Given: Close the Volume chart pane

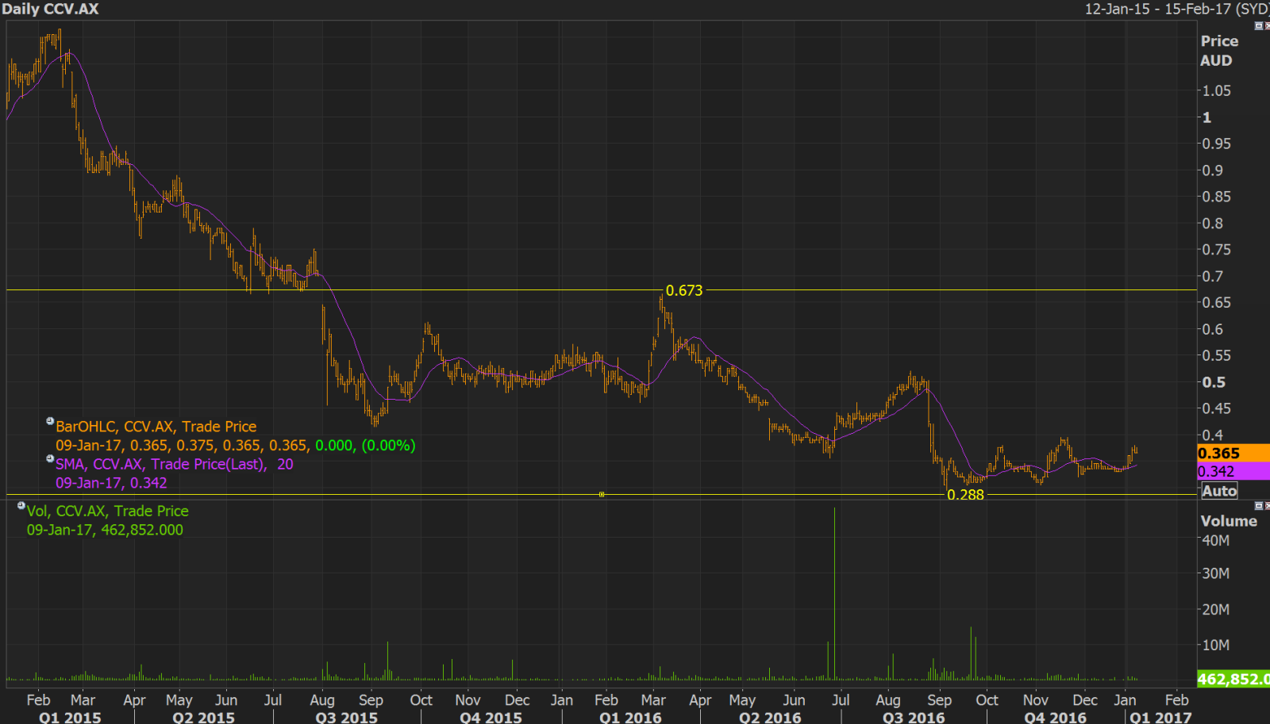Looking at the screenshot, I should (1267, 505).
